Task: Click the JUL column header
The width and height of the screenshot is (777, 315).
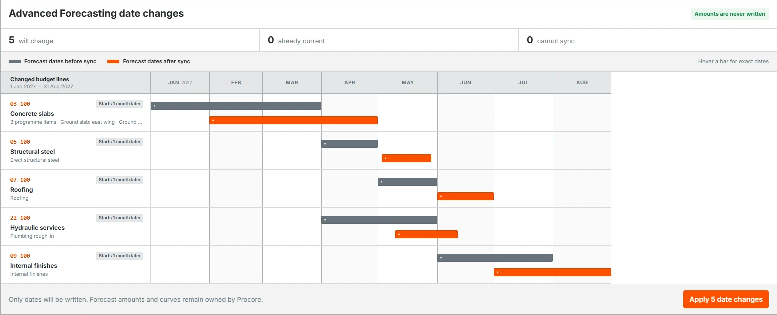Action: click(x=523, y=83)
